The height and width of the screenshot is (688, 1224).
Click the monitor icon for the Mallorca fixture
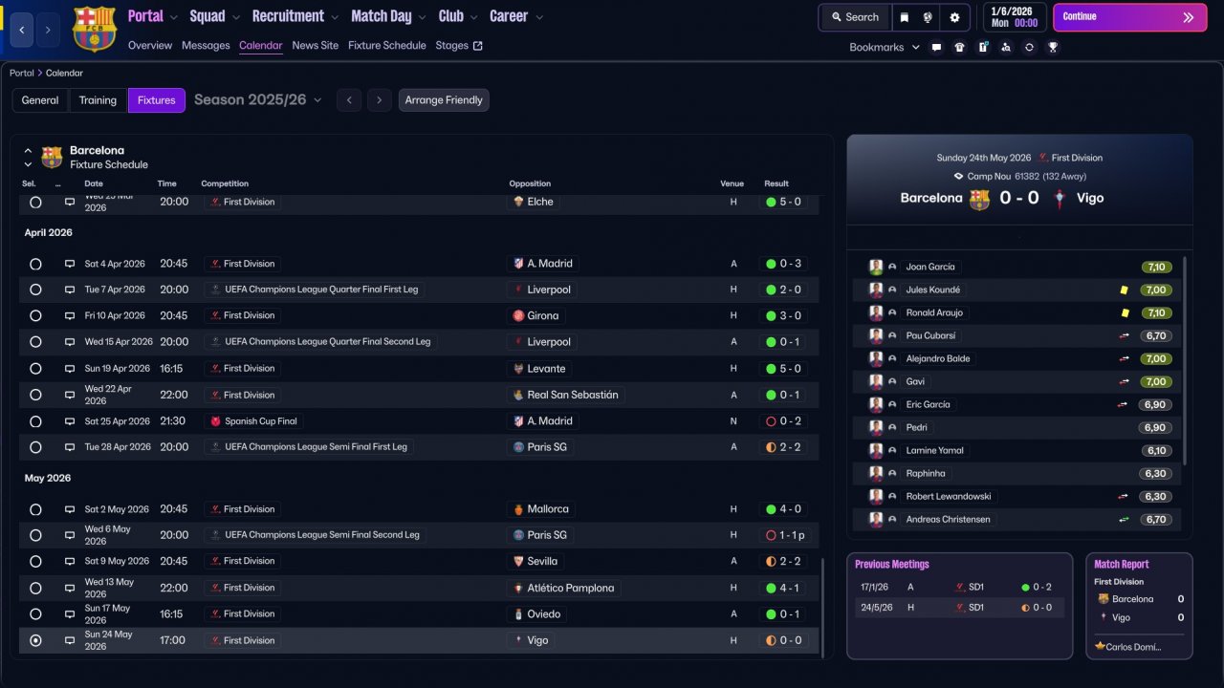point(70,509)
